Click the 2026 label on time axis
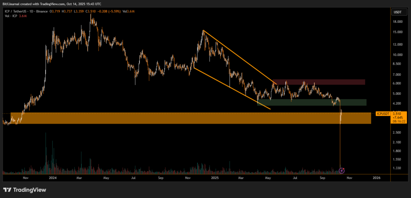Screen dimensions: 411x198 coord(376,177)
